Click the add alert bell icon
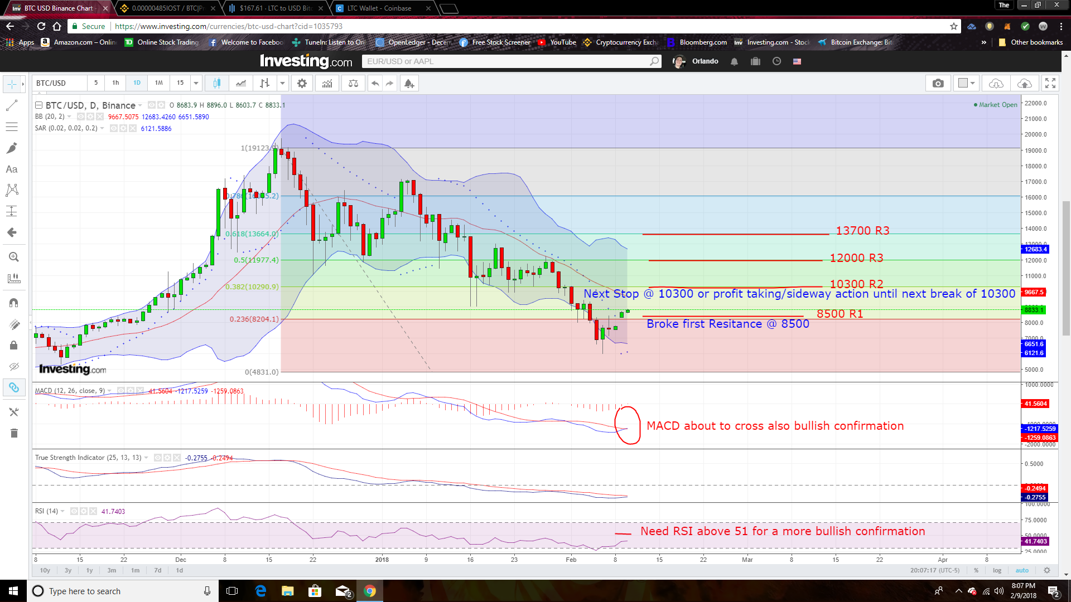The height and width of the screenshot is (602, 1071). point(409,84)
